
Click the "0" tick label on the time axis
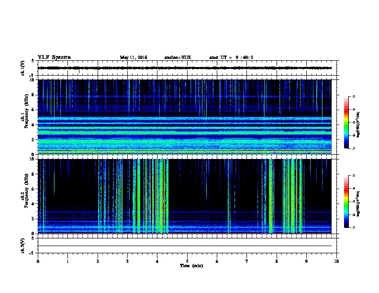tap(38, 261)
